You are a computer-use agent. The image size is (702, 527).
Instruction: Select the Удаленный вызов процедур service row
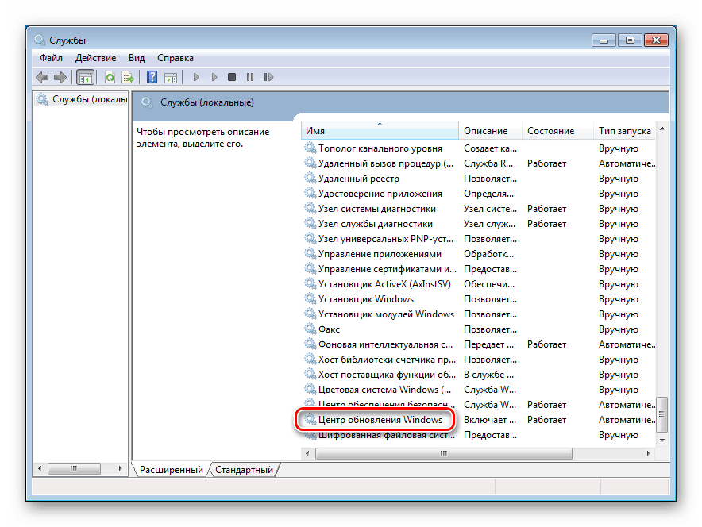pos(479,163)
